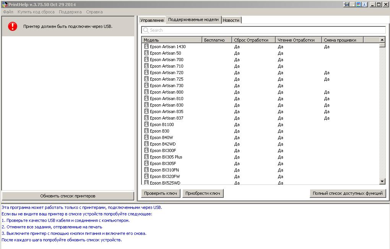Select the info icon beside Epson BX300F

click(x=146, y=150)
